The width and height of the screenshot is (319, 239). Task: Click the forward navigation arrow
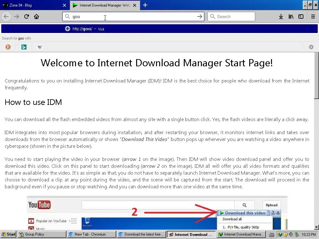point(17,16)
